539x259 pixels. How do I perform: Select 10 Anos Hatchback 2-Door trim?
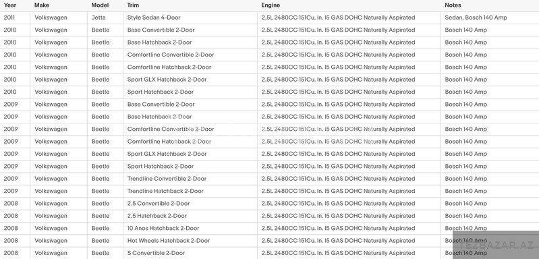pos(163,228)
